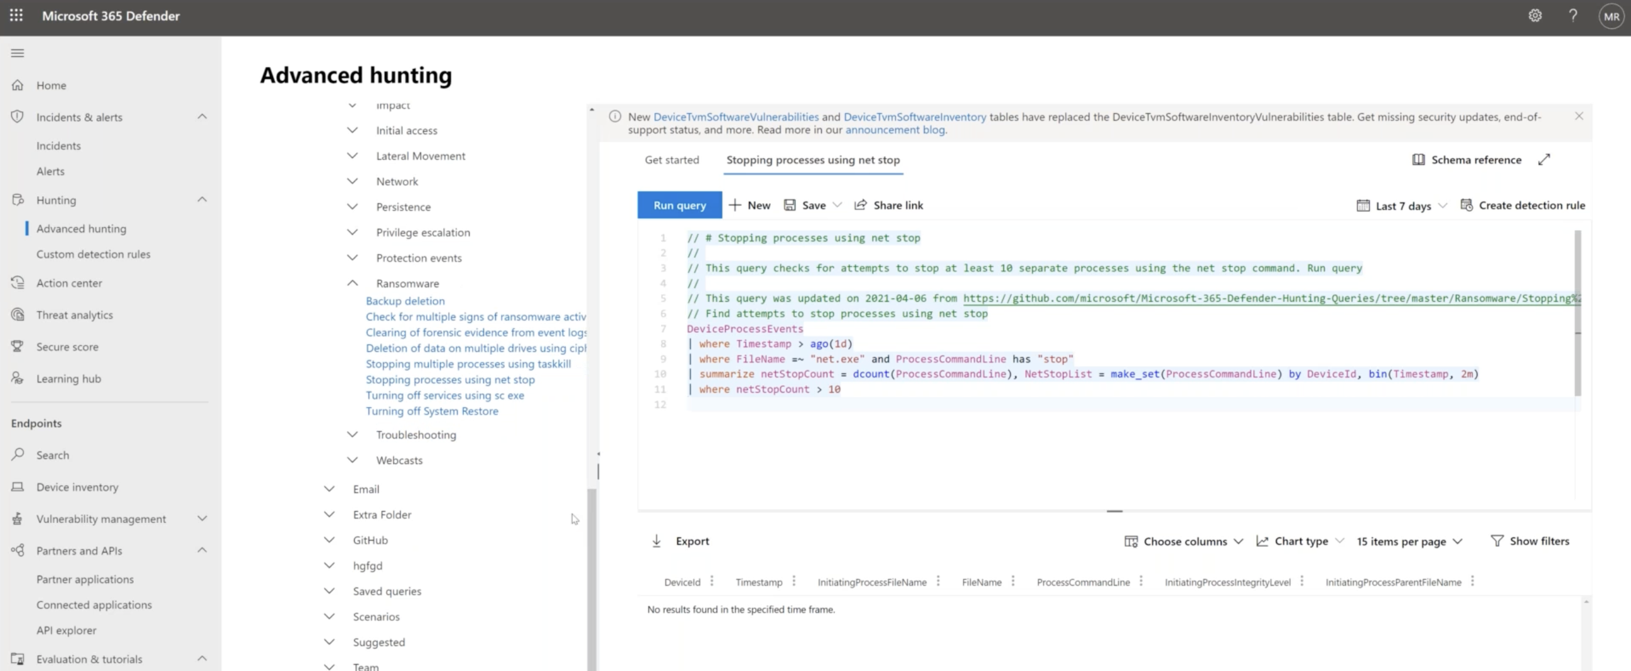This screenshot has height=671, width=1631.
Task: Click the Schema reference book icon
Action: click(1418, 159)
